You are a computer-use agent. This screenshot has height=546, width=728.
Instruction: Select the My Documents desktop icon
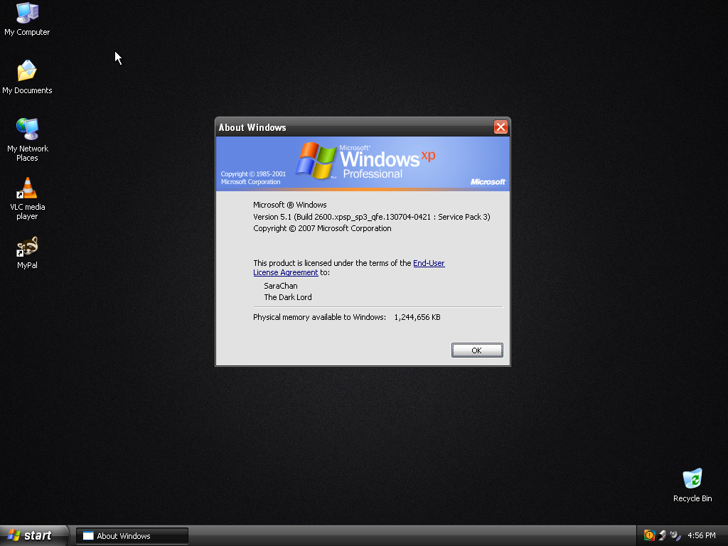(x=27, y=77)
